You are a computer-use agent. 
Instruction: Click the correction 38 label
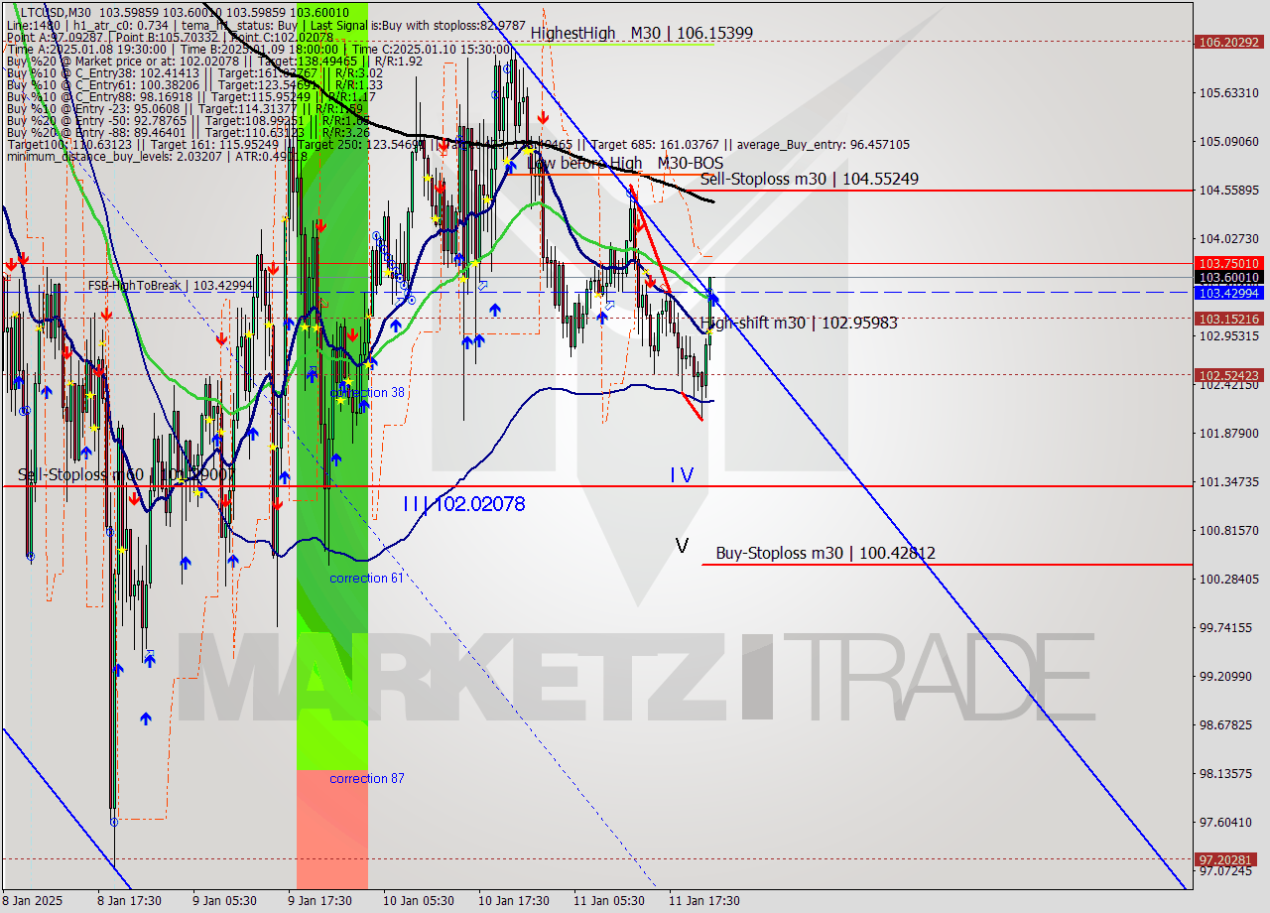(x=367, y=393)
